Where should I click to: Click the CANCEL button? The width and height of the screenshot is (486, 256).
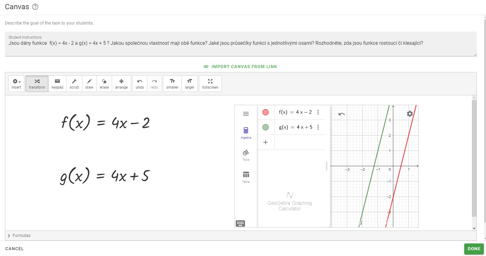click(x=14, y=249)
